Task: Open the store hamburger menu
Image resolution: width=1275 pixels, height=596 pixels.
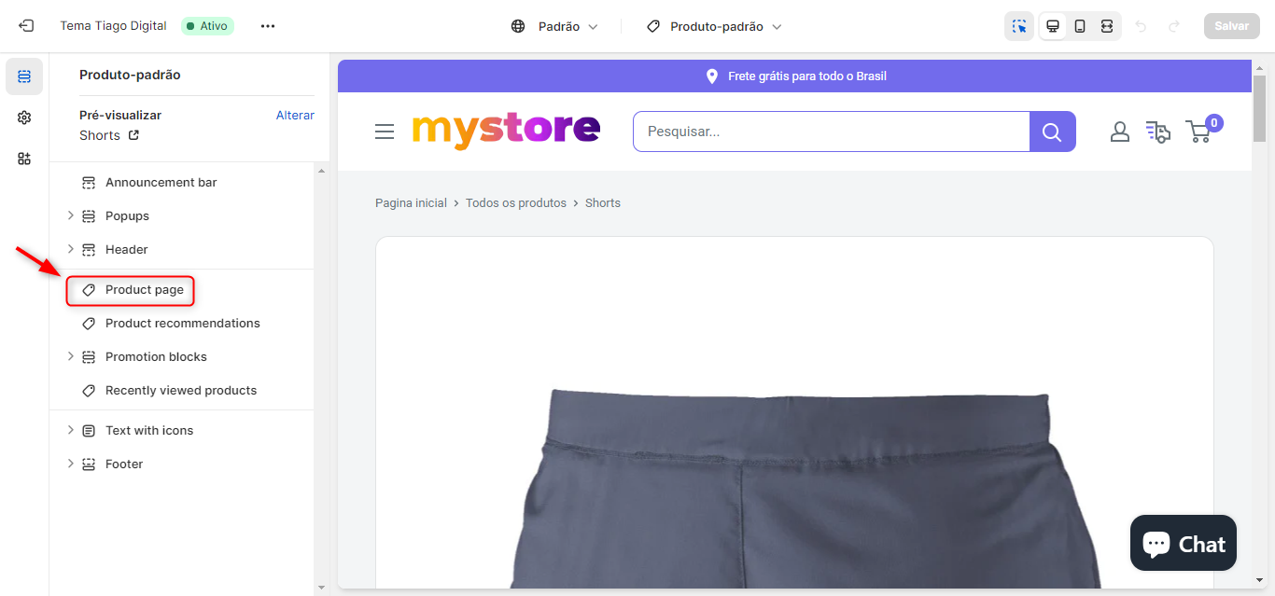Action: (385, 132)
